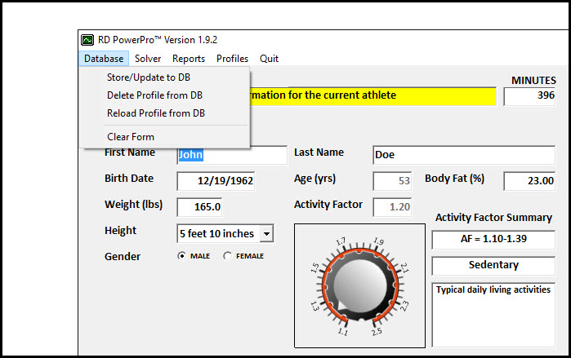The image size is (571, 358).
Task: Select the FEMALE radio button
Action: 227,256
